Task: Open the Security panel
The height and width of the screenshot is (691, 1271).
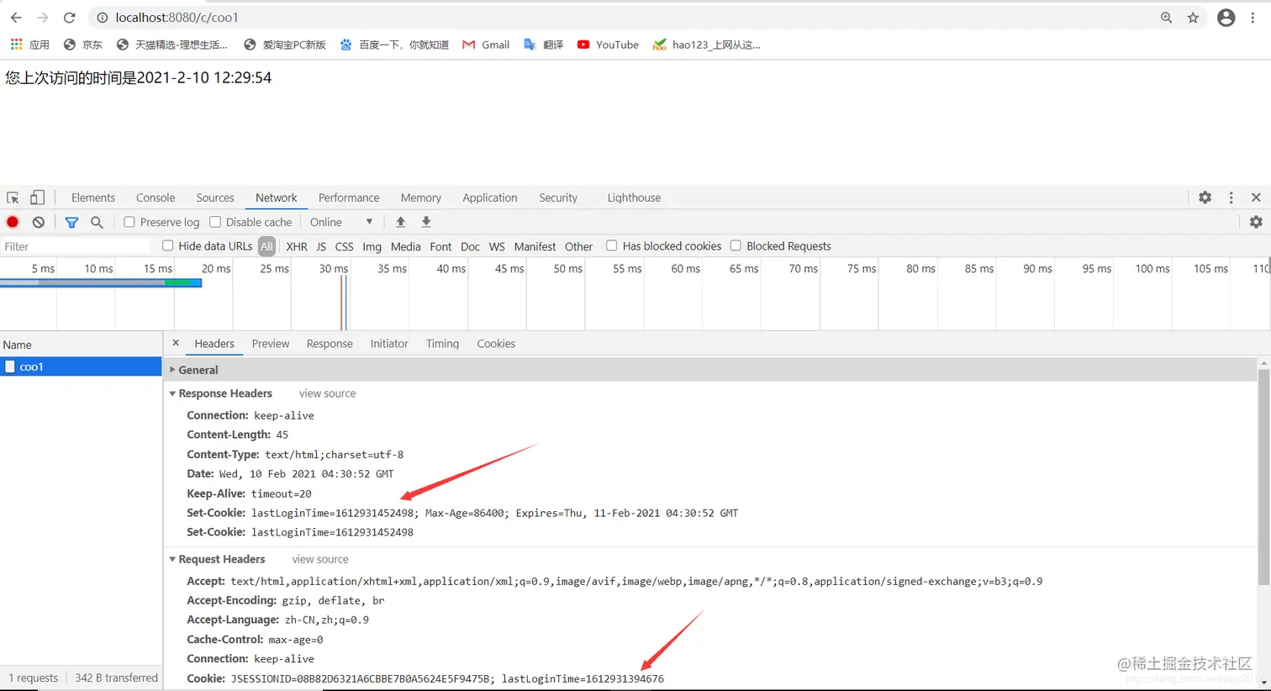Action: click(558, 198)
